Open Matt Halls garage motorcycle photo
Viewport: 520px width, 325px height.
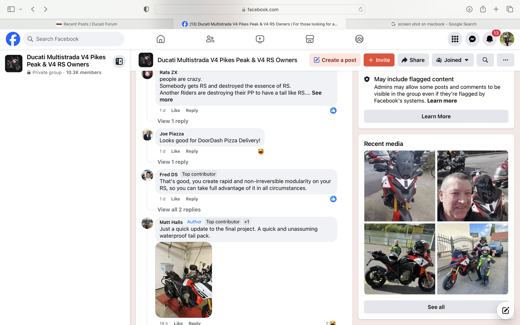coord(184,280)
